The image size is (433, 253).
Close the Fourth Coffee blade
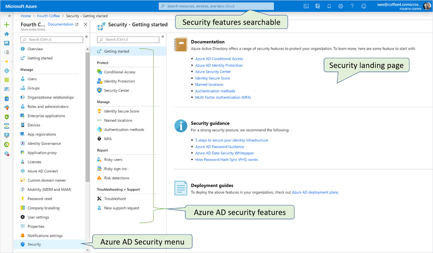tap(85, 24)
